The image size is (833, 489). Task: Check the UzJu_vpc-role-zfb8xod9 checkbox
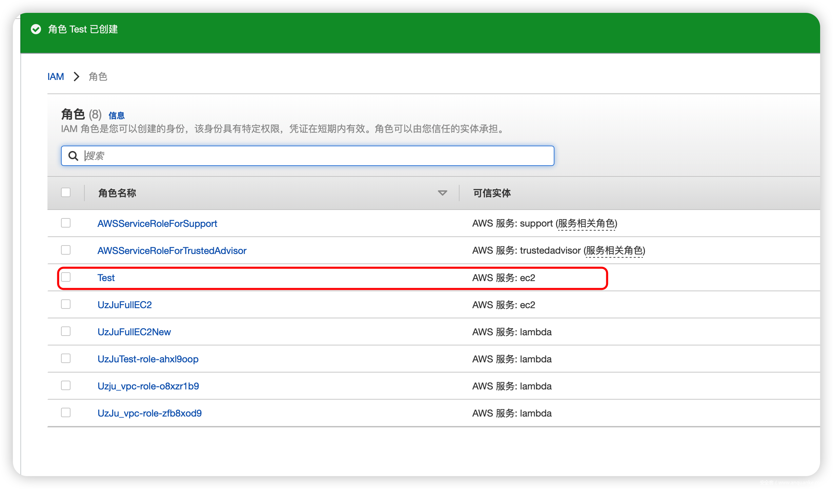click(66, 412)
